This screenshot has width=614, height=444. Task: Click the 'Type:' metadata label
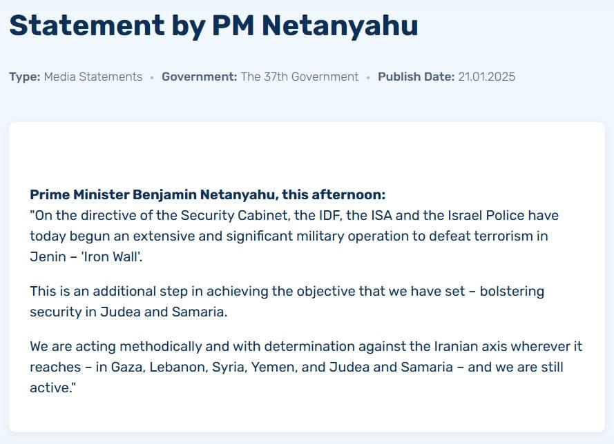25,77
